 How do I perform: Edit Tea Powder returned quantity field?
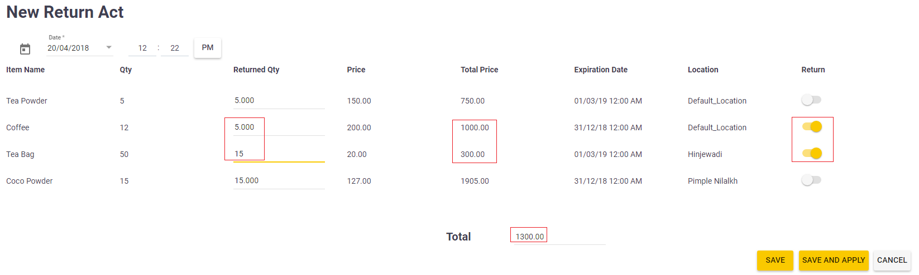[279, 101]
